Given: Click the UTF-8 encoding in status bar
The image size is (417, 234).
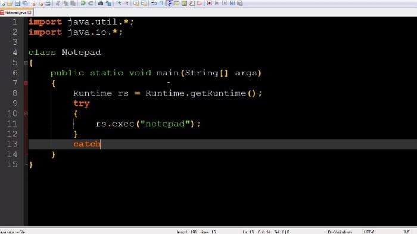Looking at the screenshot, I should [x=369, y=232].
